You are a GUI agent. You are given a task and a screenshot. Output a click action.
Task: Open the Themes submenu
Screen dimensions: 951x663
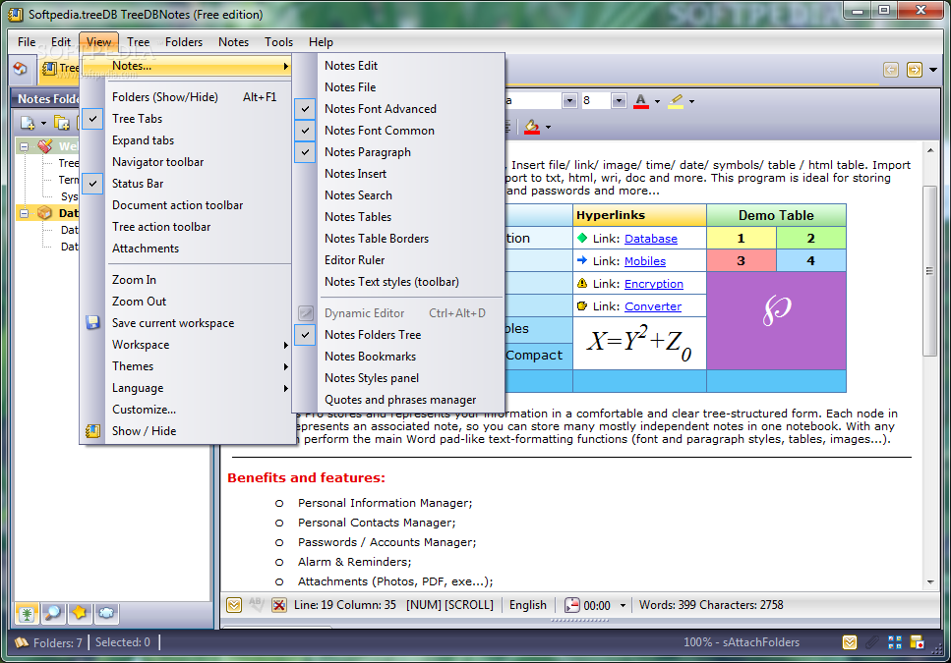(186, 366)
